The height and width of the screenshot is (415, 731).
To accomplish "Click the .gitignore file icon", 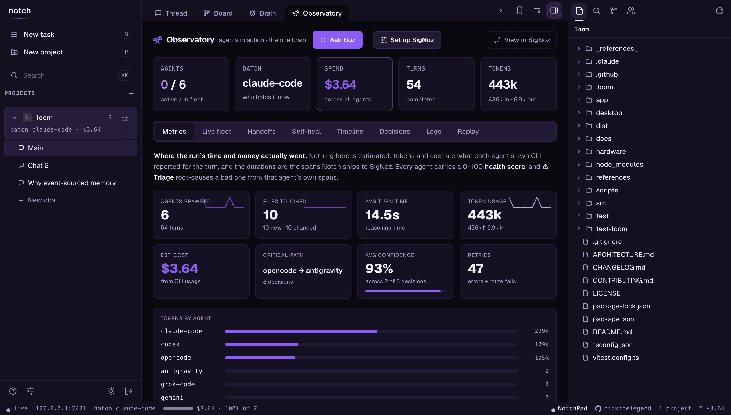I will [586, 242].
